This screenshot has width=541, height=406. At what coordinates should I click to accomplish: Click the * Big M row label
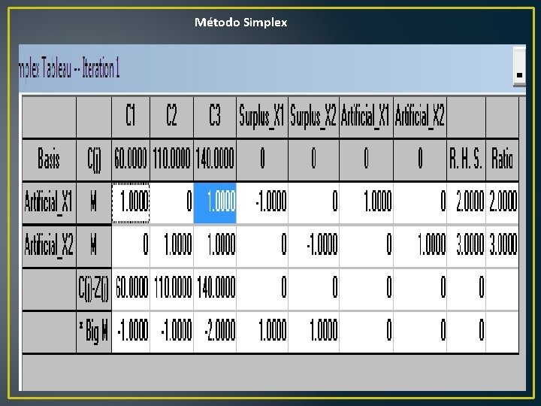pyautogui.click(x=94, y=332)
